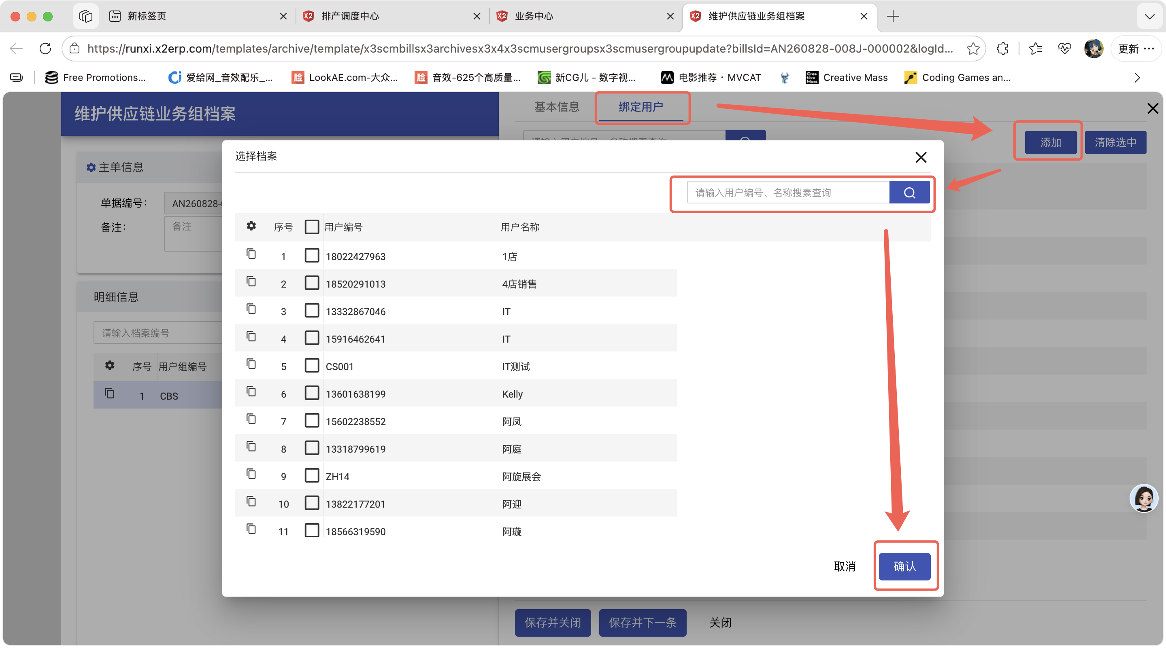Check the box for 阿凤
This screenshot has width=1166, height=648.
click(x=311, y=421)
